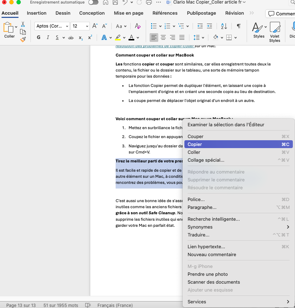This screenshot has width=295, height=308.
Task: Toggle underline S formatting
Action: (57, 37)
